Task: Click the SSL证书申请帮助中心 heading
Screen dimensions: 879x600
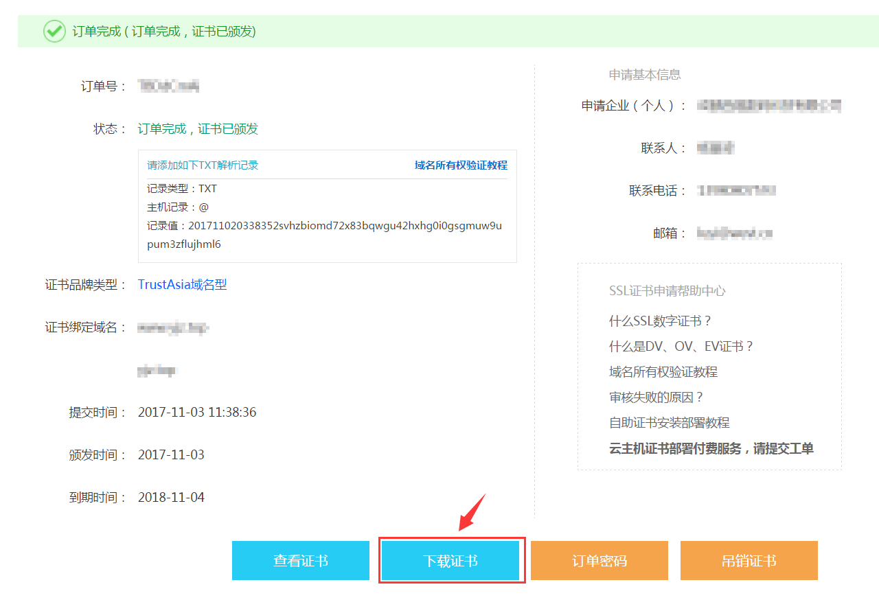Action: [x=667, y=291]
